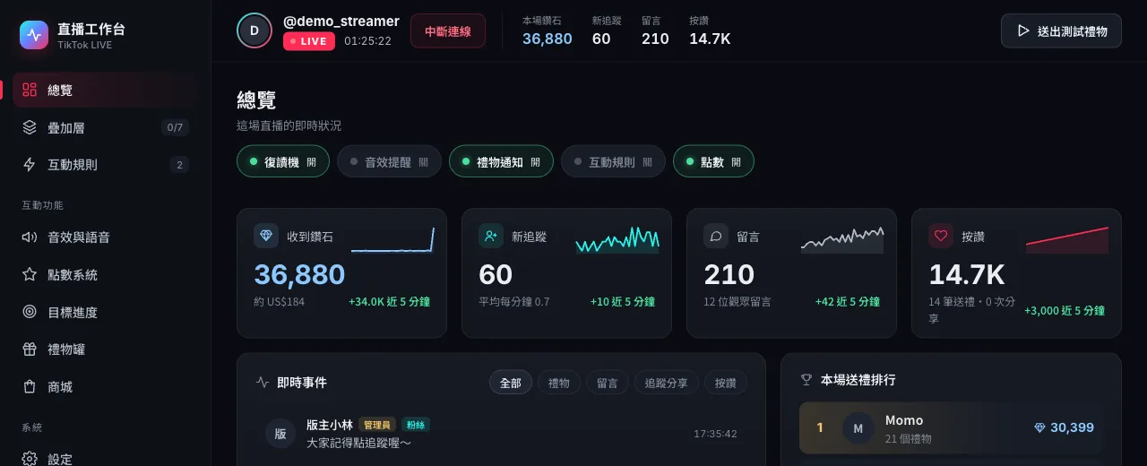The height and width of the screenshot is (466, 1147).
Task: Click Momo's avatar in gift ranking
Action: (858, 428)
